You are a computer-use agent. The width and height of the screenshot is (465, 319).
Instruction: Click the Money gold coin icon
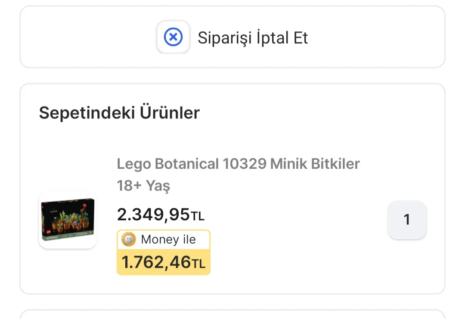(129, 239)
